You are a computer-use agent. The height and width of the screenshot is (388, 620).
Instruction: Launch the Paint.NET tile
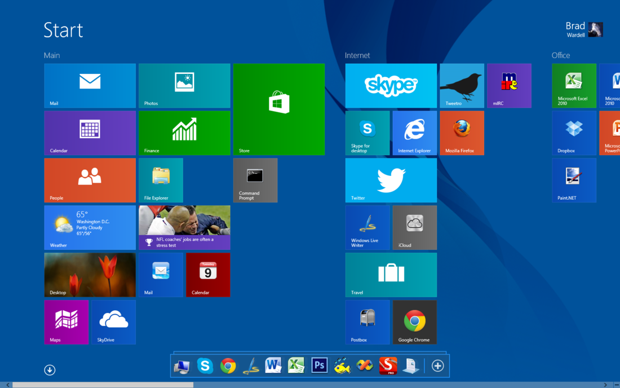coord(574,180)
